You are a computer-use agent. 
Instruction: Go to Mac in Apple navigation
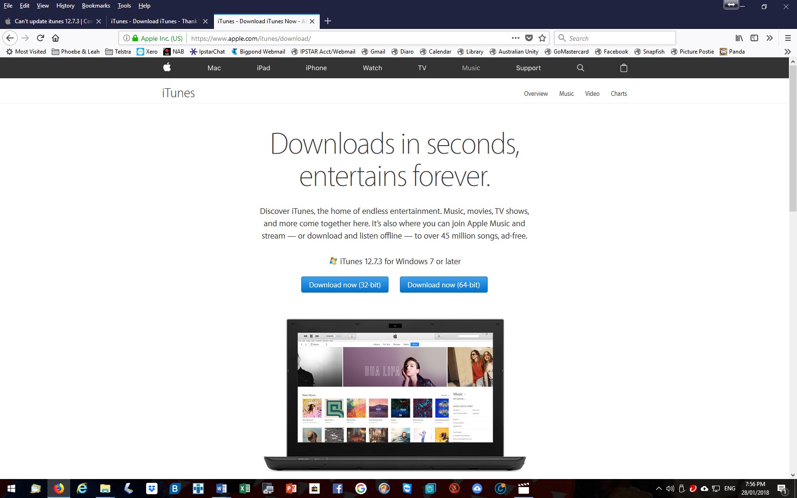214,68
